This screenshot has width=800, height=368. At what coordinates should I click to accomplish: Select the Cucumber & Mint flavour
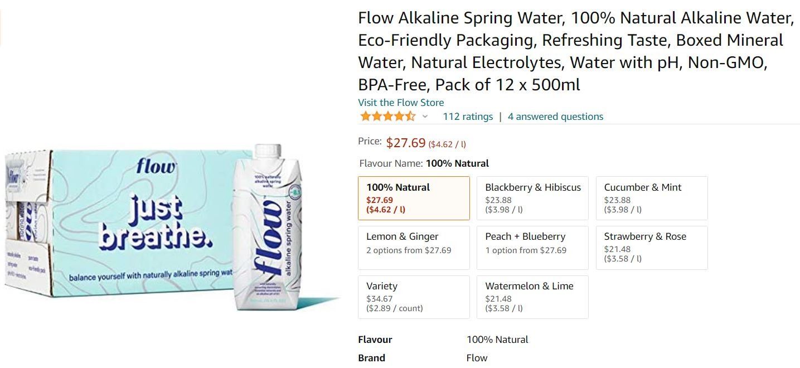pyautogui.click(x=651, y=198)
